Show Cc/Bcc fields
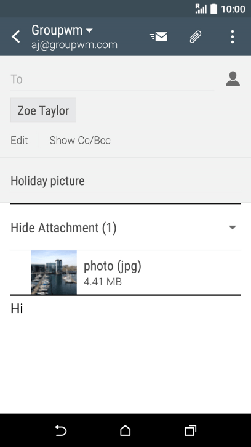Viewport: 251px width, 447px height. click(80, 140)
